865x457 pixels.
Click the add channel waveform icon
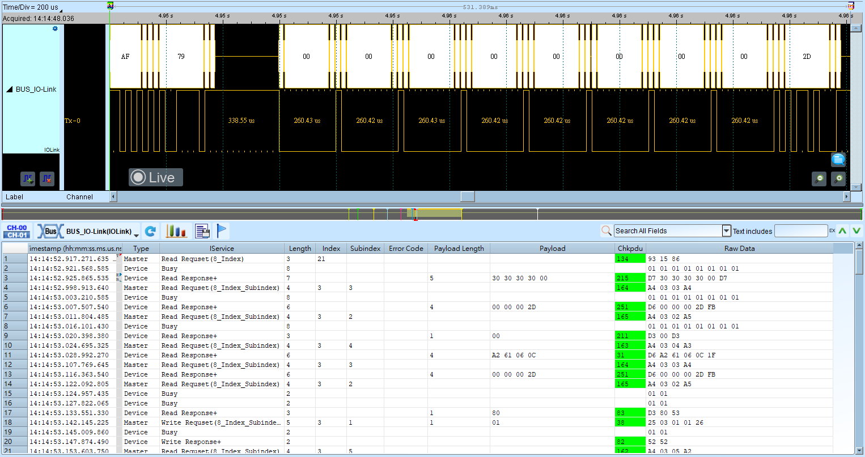coord(28,178)
